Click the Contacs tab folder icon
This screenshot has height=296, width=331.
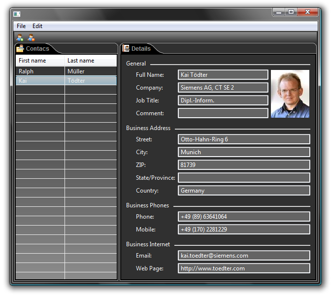(20, 48)
